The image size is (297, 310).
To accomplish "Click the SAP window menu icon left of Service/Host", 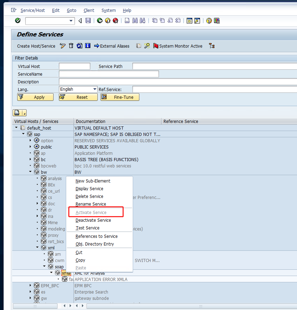I will [x=14, y=10].
